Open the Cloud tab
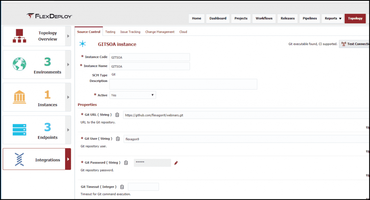This screenshot has height=200, width=370. (x=183, y=32)
